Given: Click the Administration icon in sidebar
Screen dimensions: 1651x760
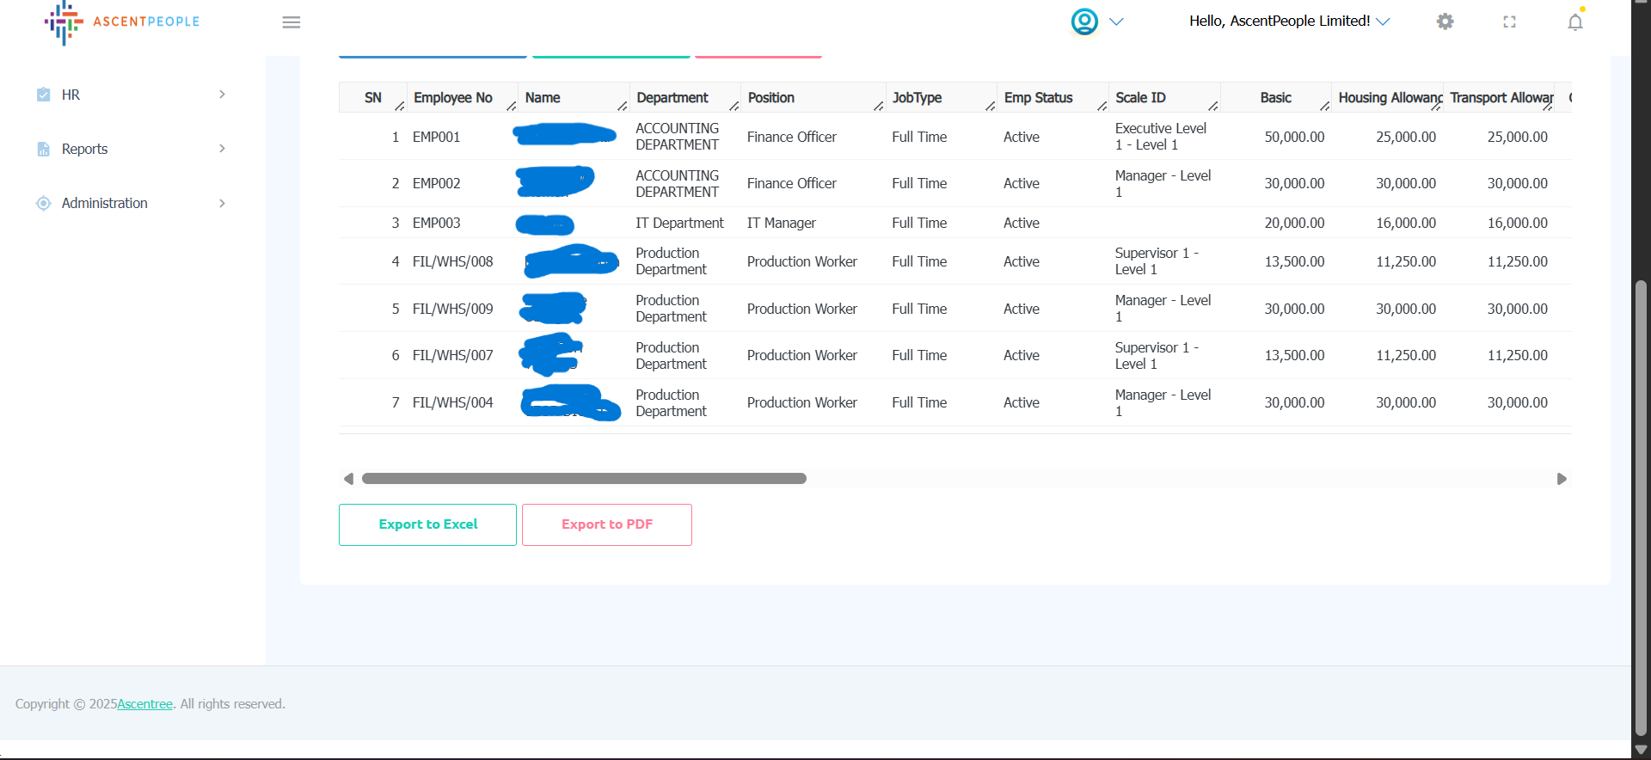Looking at the screenshot, I should (43, 203).
